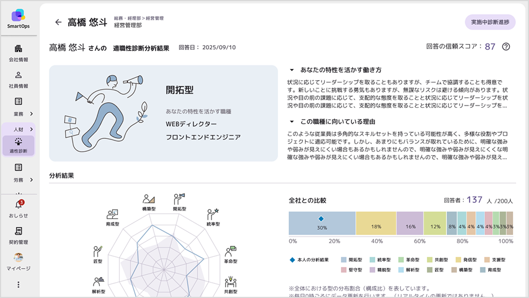The width and height of the screenshot is (529, 298).
Task: Collapse あなたの特性を活かす働き方 section
Action: [x=292, y=70]
